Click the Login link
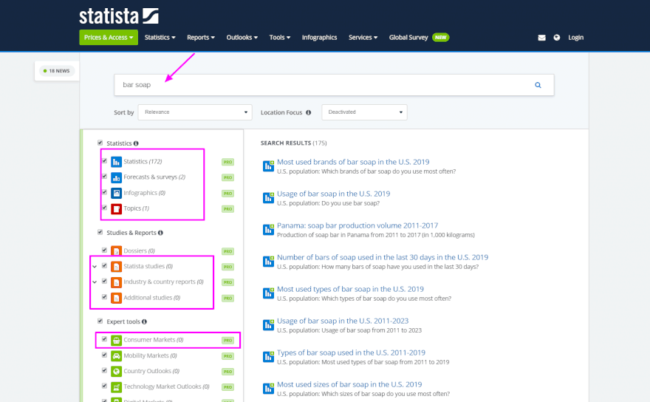The image size is (650, 402). [x=575, y=38]
